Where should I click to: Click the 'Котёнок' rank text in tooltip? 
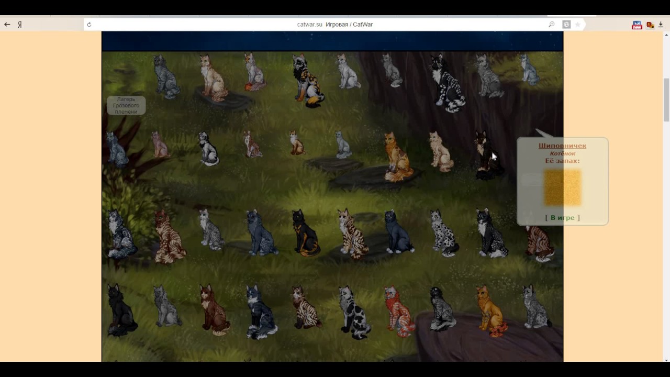coord(563,153)
